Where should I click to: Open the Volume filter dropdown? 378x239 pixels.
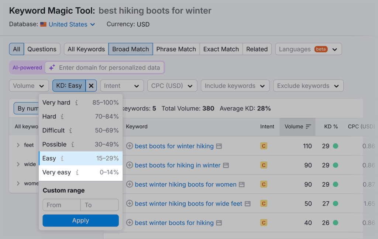[29, 86]
